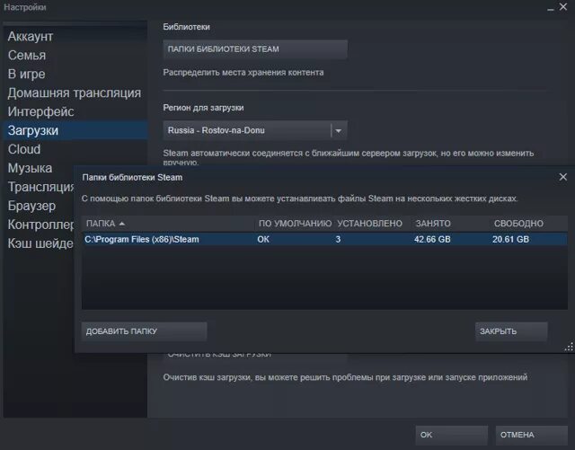Click СВОБОДНО column header

[518, 224]
